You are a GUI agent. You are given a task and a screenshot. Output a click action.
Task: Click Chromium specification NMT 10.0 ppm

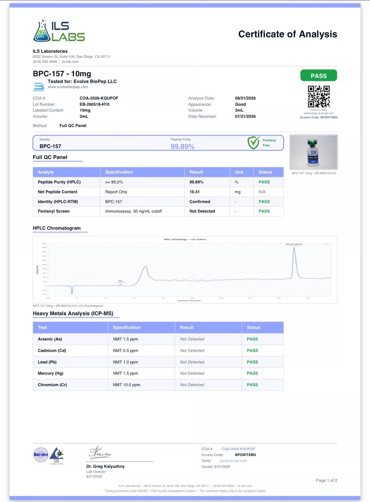pos(127,385)
